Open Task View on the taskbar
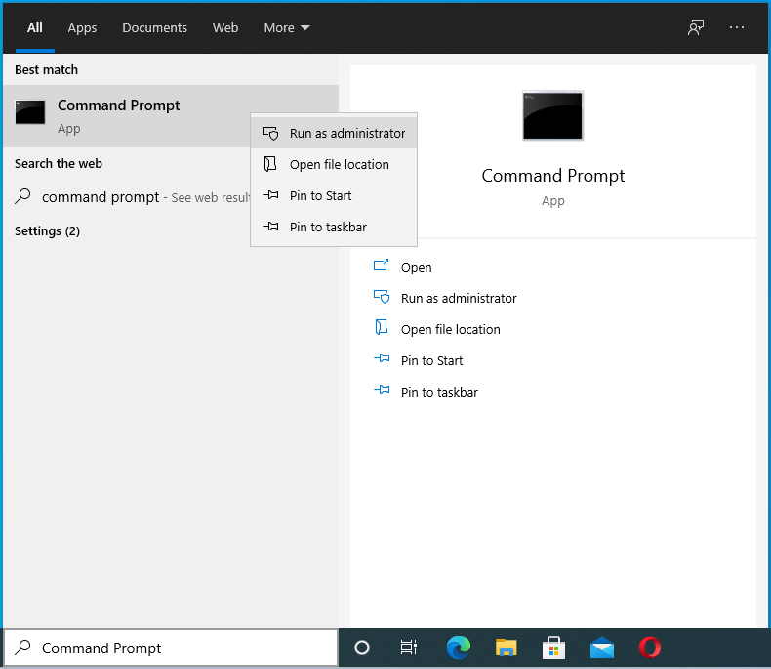The width and height of the screenshot is (771, 669). coord(409,648)
